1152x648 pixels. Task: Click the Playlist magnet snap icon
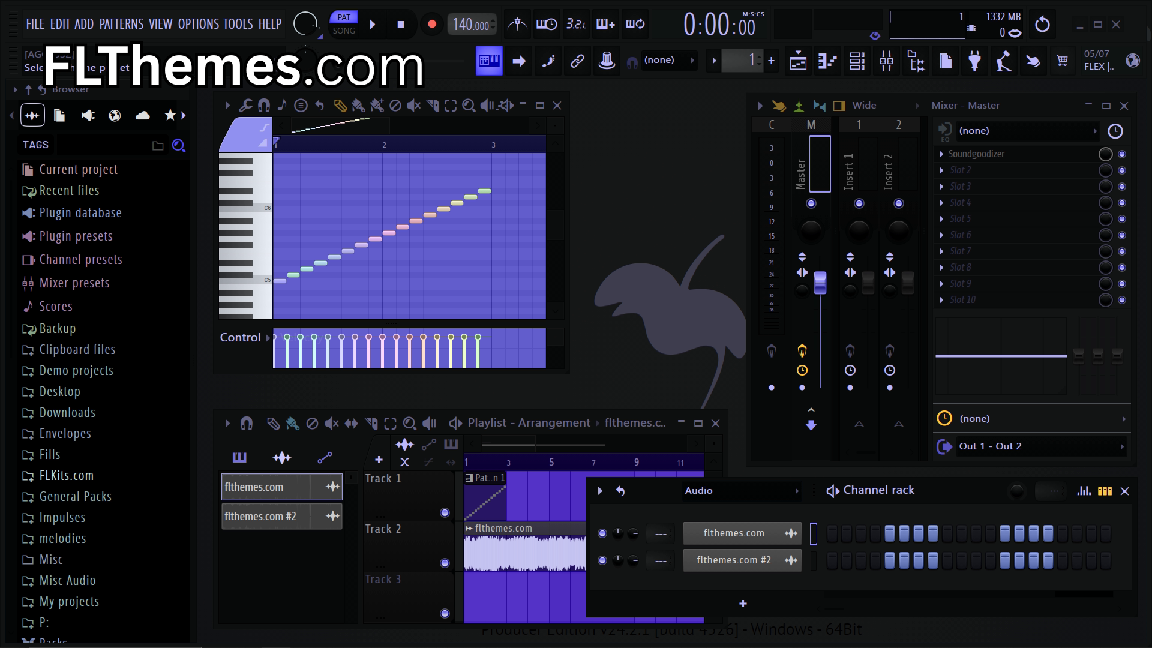[x=246, y=424]
